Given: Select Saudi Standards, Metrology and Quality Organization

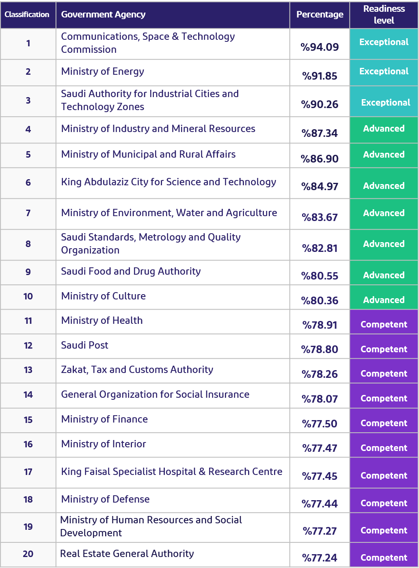Looking at the screenshot, I should point(150,244).
